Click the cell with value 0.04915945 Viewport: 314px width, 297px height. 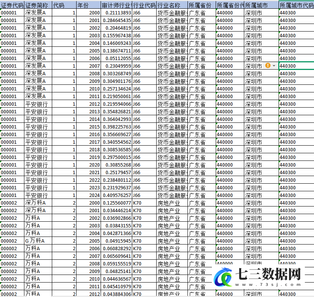[x=116, y=241]
